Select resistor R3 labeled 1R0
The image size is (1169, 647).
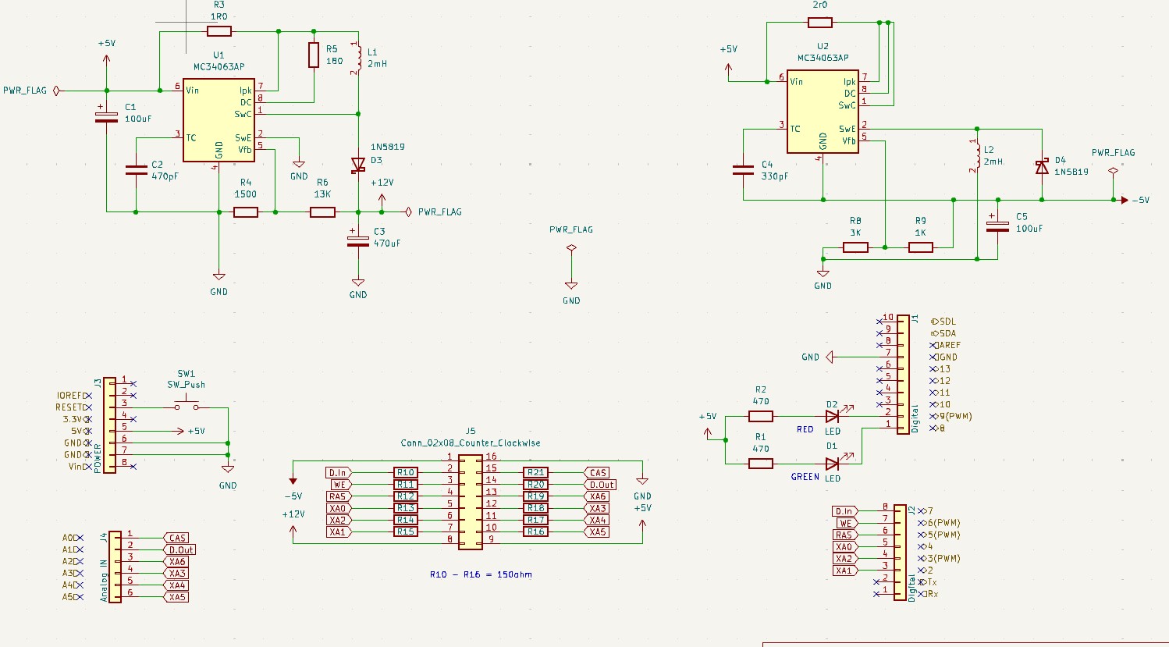point(219,30)
